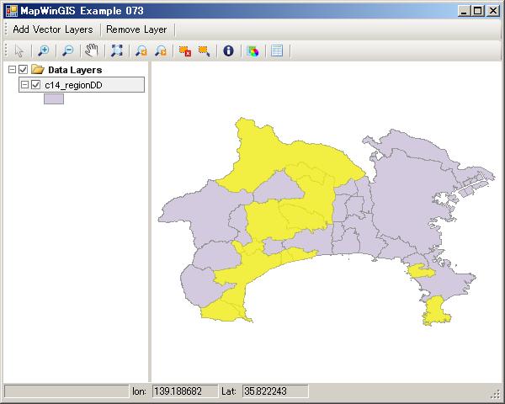Uncheck the Data Layers group checkbox
This screenshot has height=404, width=505.
pyautogui.click(x=23, y=70)
